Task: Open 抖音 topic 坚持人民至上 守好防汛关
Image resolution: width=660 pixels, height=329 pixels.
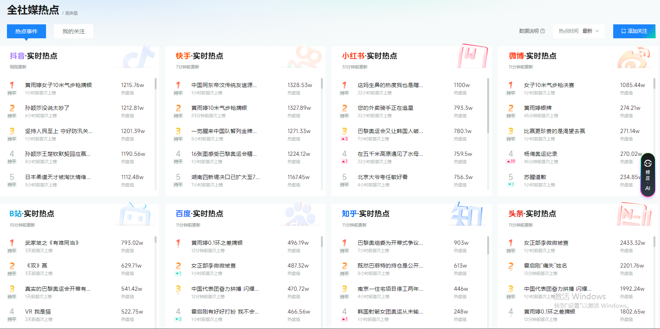Action: (x=59, y=131)
